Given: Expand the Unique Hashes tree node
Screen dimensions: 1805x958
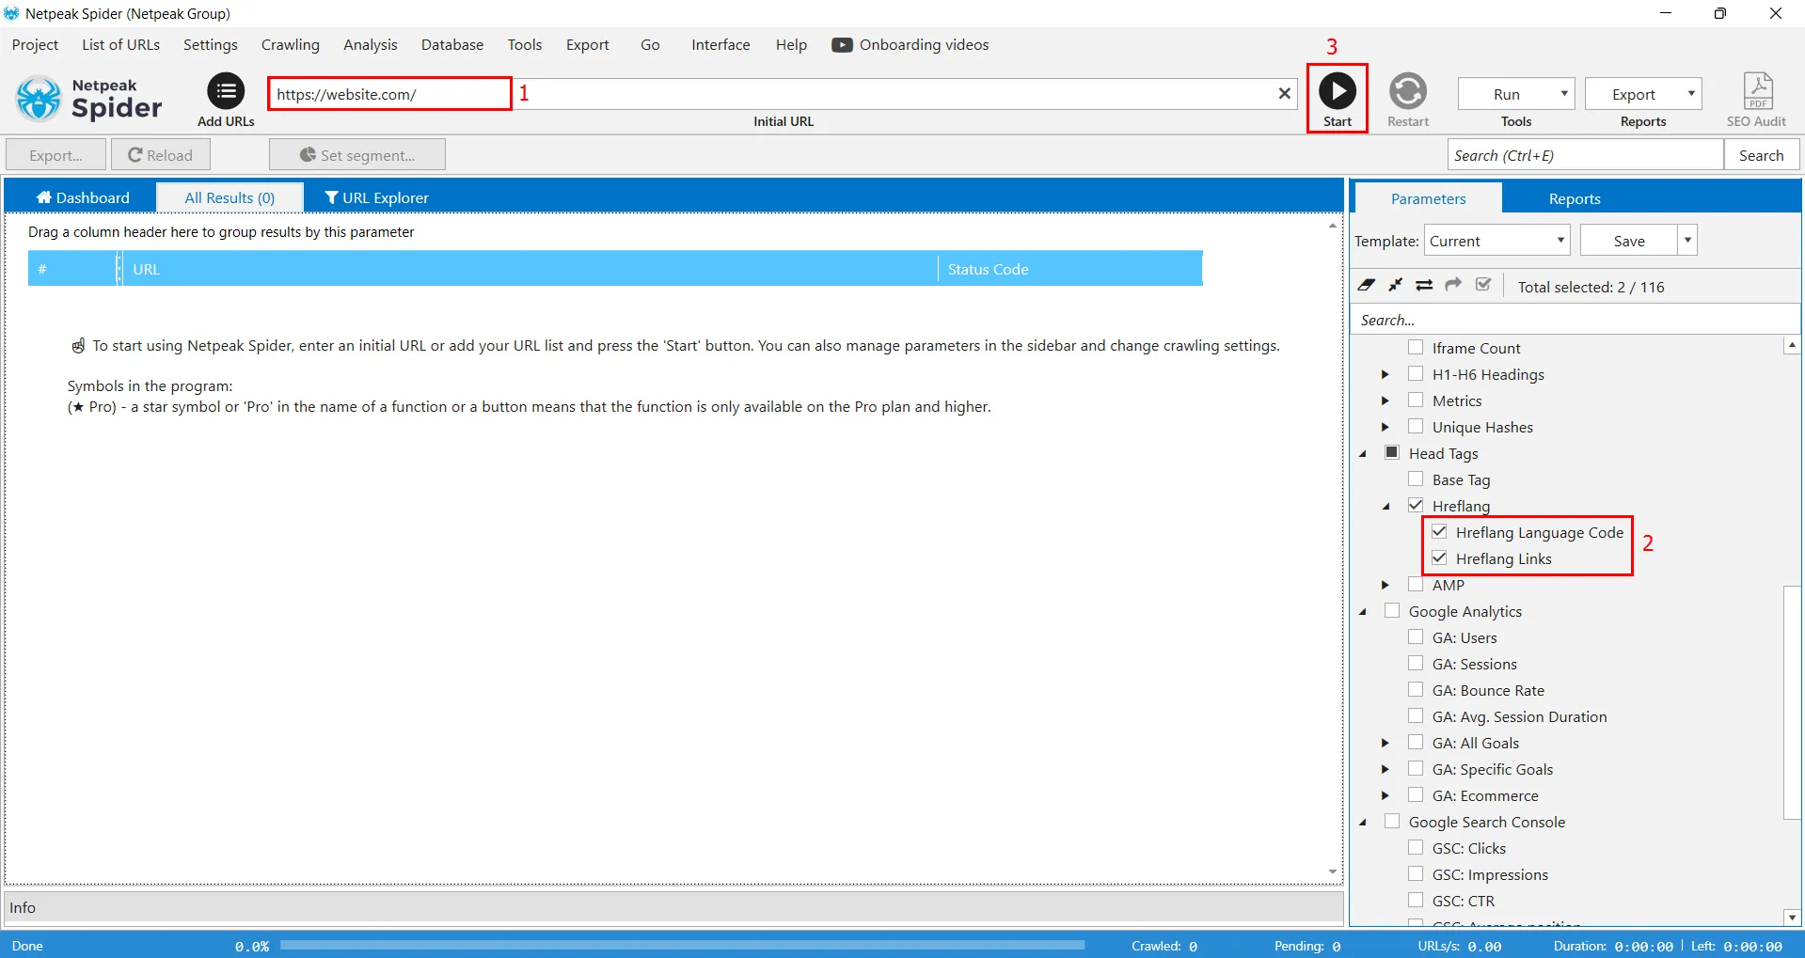Looking at the screenshot, I should 1385,427.
